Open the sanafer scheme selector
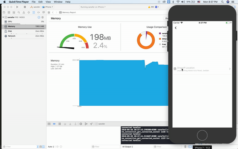This screenshot has height=149, width=238. (x=35, y=7)
